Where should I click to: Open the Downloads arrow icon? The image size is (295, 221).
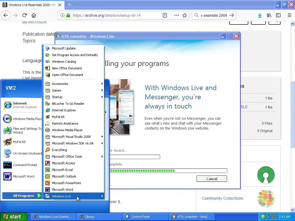click(x=260, y=16)
